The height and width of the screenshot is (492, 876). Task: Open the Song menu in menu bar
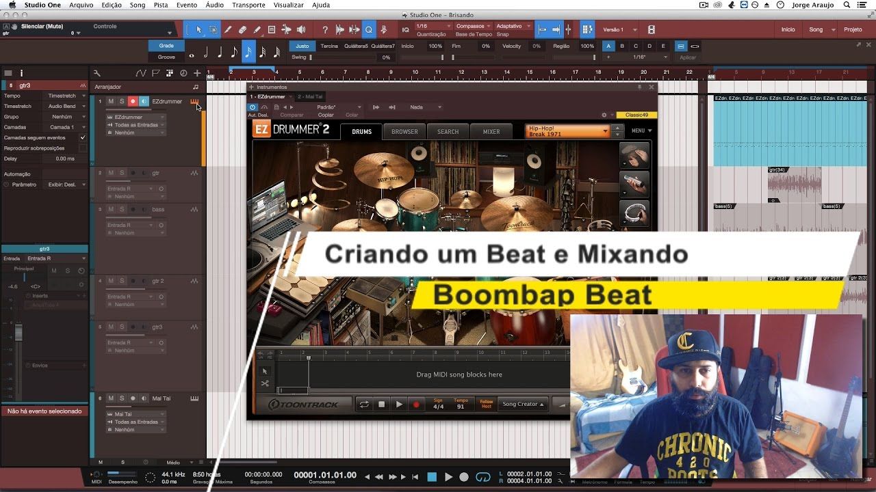click(x=138, y=5)
